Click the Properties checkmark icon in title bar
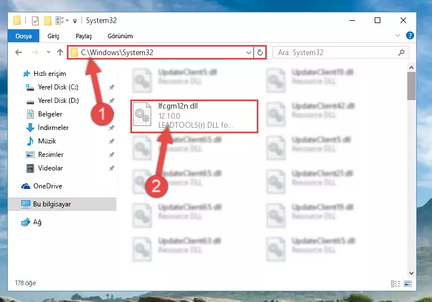The width and height of the screenshot is (432, 302). [35, 21]
